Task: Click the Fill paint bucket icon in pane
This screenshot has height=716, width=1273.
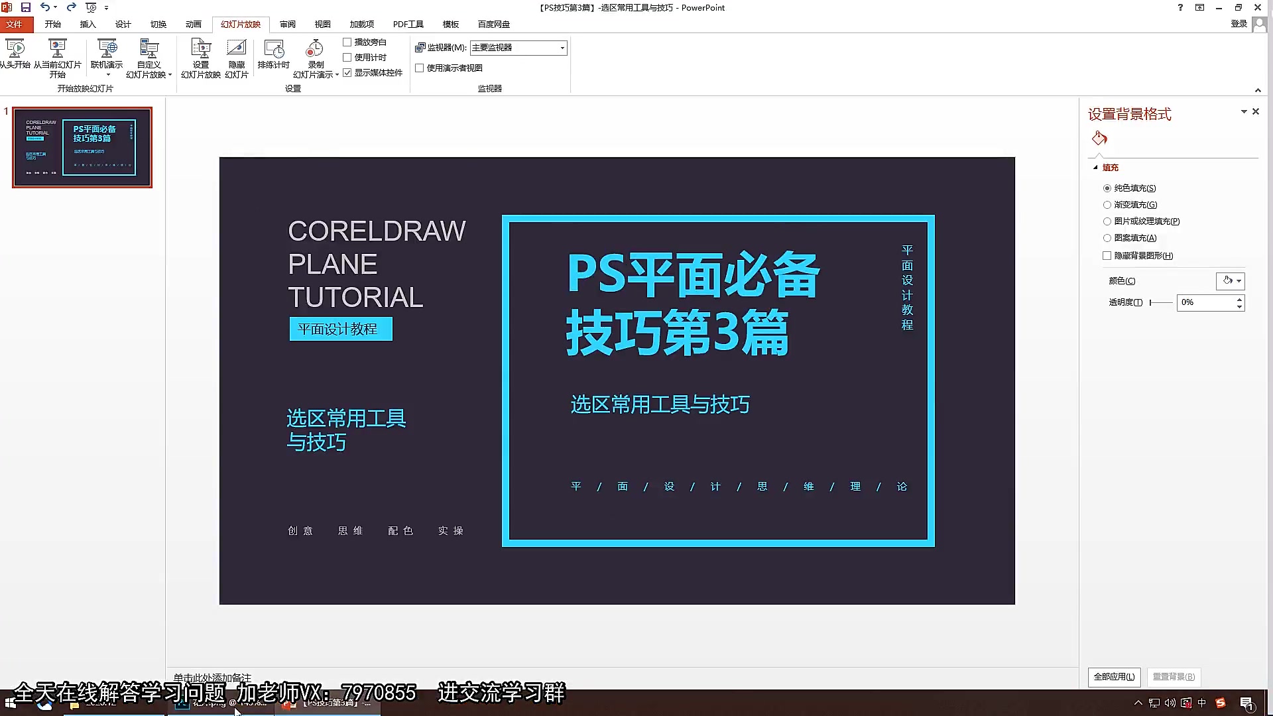Action: click(x=1099, y=139)
